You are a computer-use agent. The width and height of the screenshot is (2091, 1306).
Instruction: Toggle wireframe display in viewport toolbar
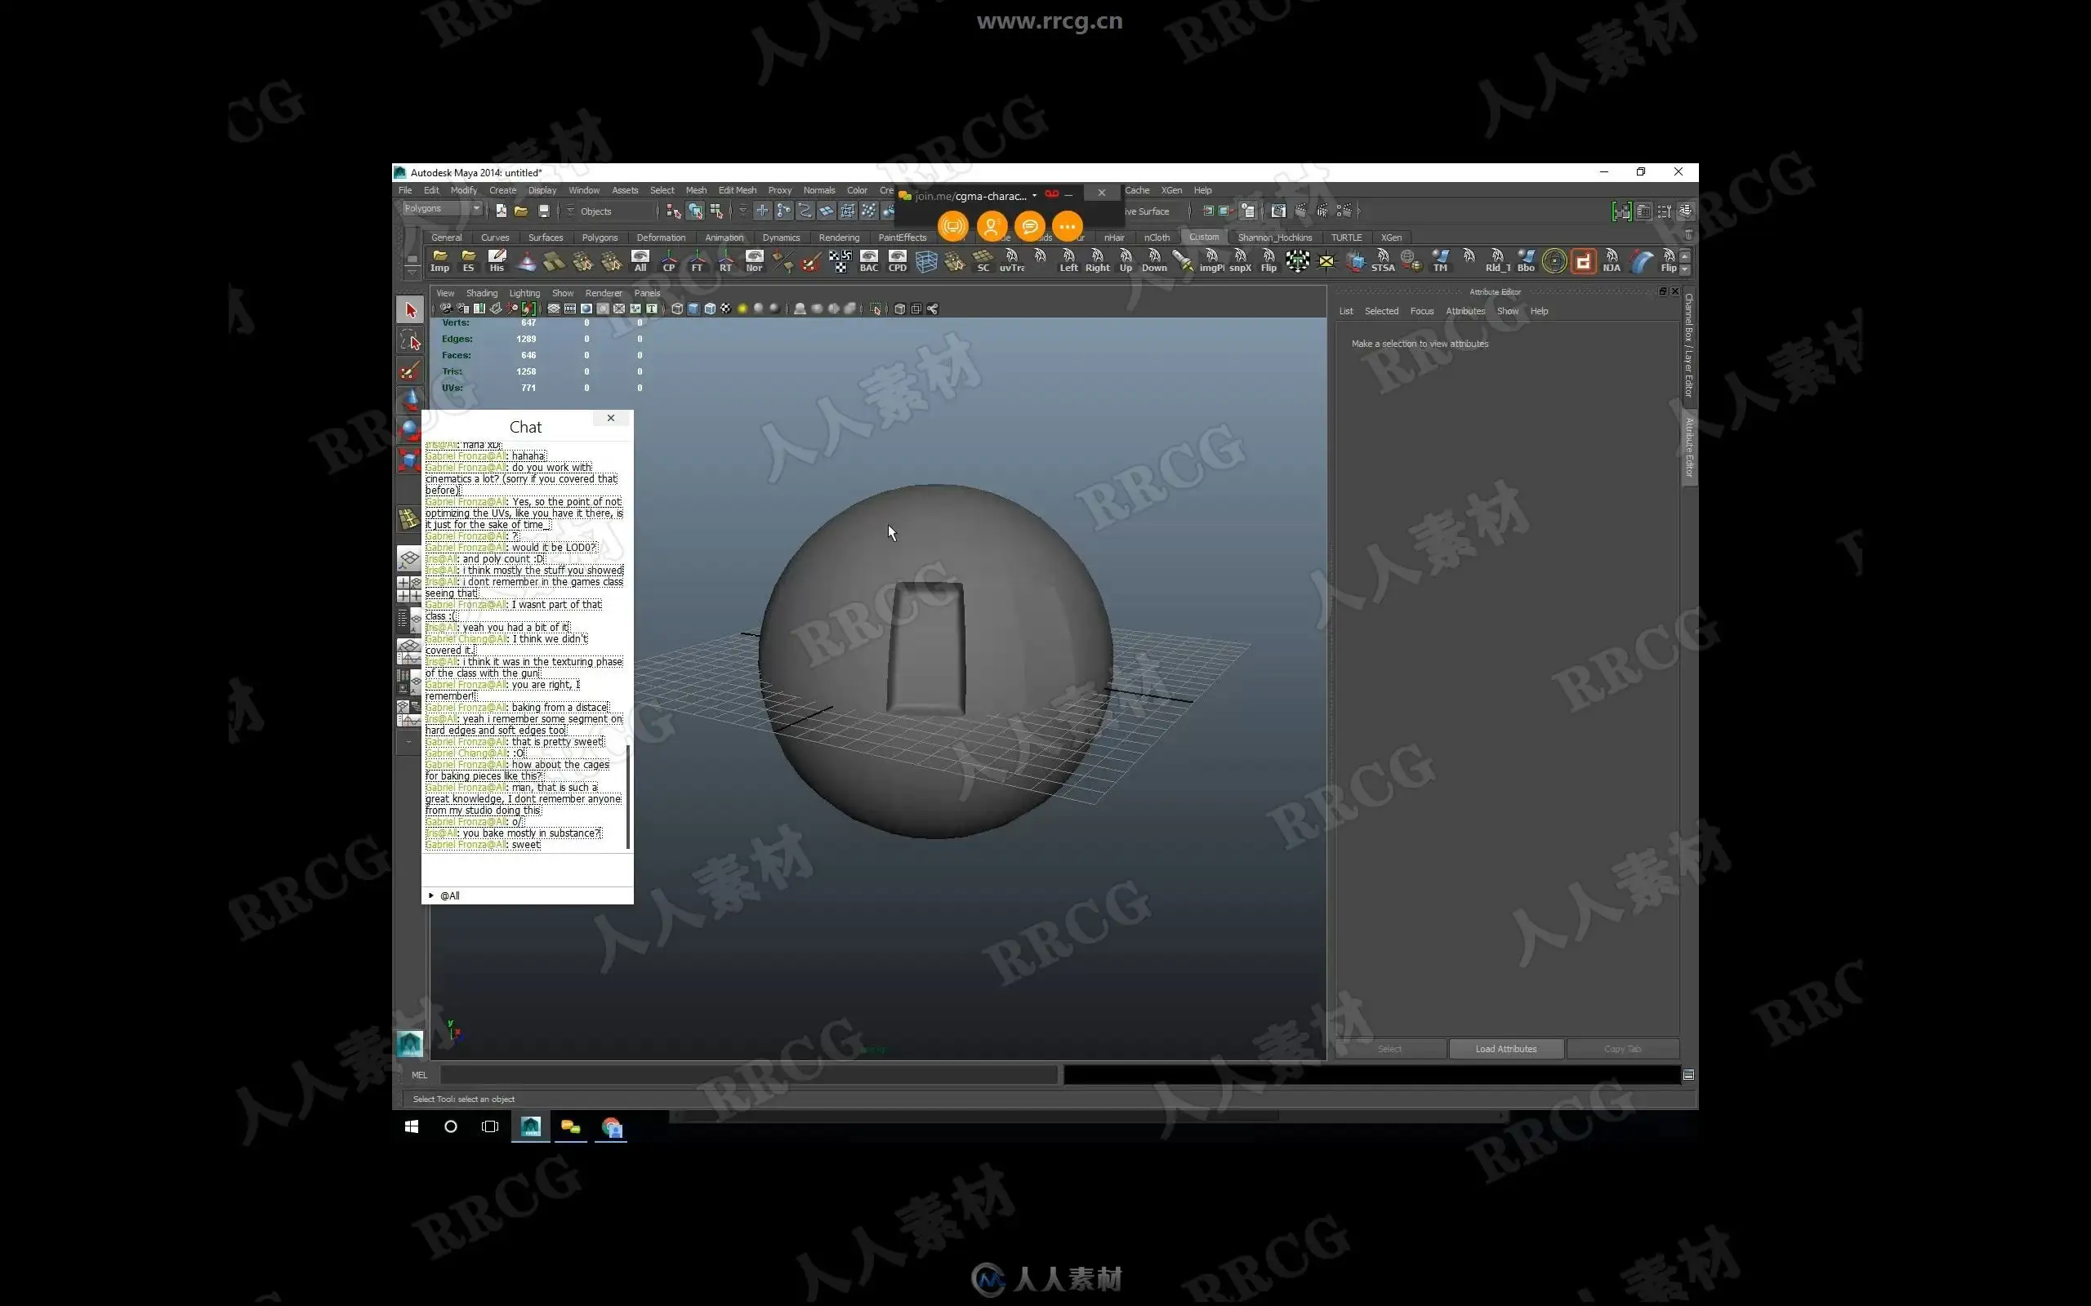coord(676,309)
